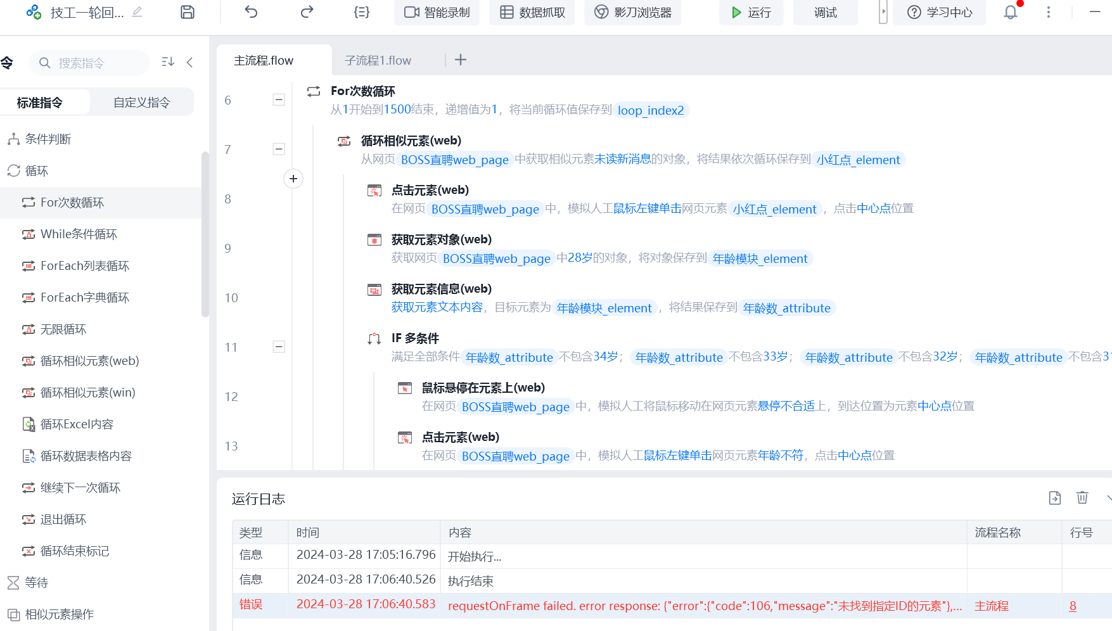Collapse the For次数循环 block at line 6
This screenshot has width=1112, height=631.
tap(279, 100)
